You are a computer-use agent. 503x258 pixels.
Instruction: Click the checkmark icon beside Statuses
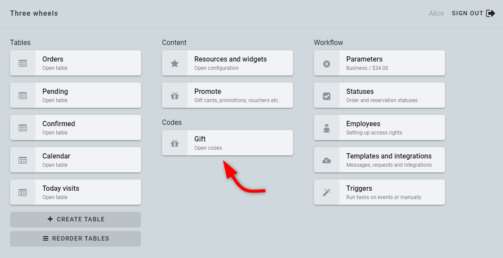click(327, 96)
